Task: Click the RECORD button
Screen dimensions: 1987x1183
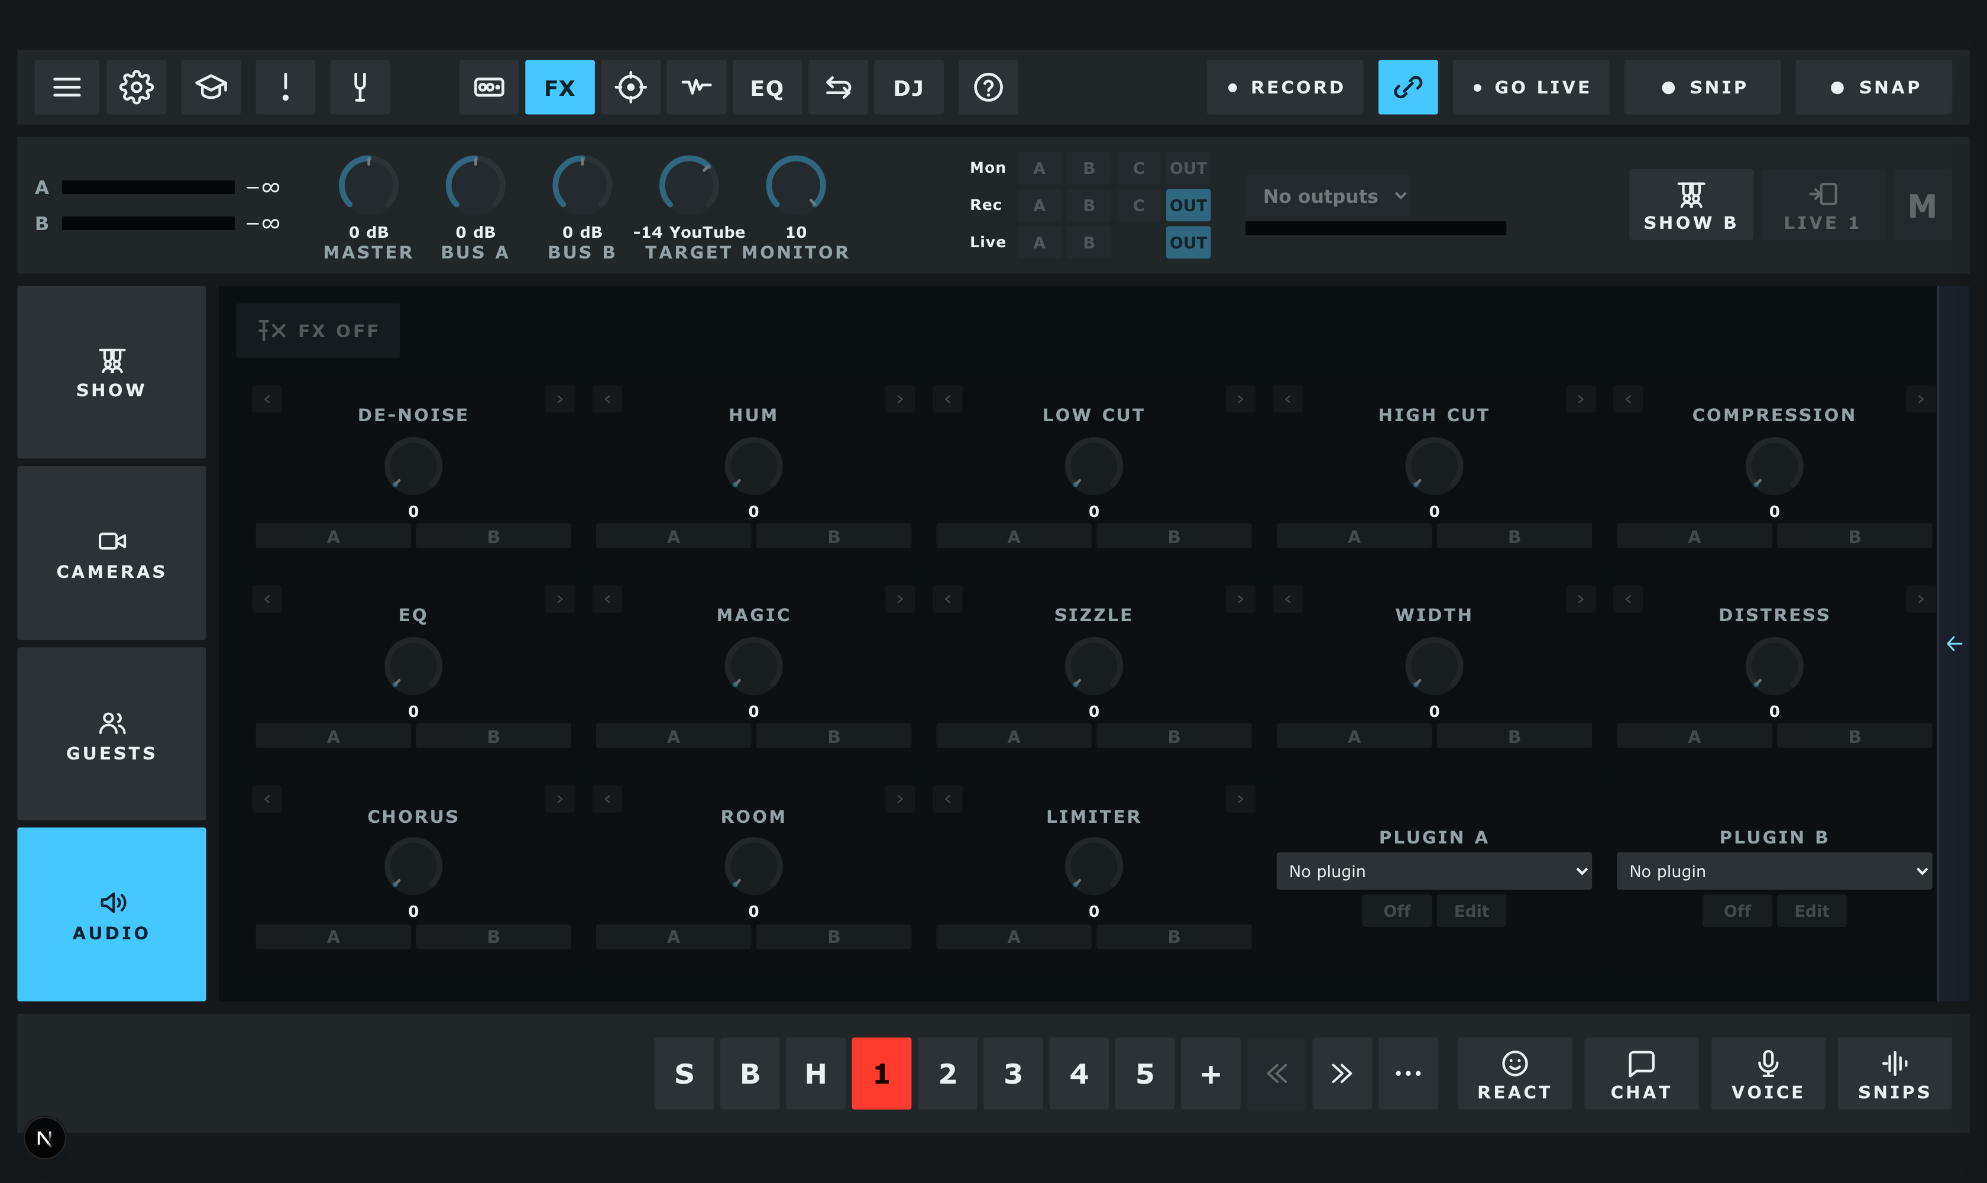Action: [1285, 87]
